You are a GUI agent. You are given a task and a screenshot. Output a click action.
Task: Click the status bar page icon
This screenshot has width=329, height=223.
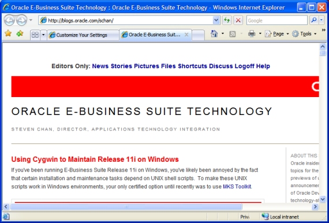(x=6, y=217)
